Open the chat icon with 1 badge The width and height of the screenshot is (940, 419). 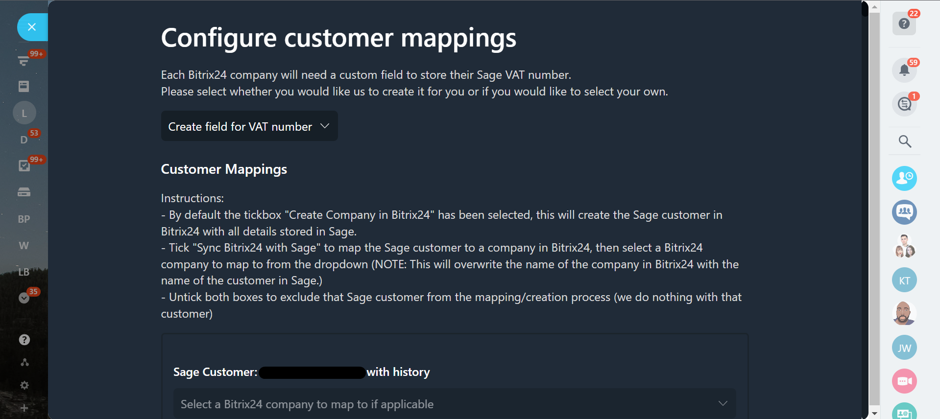(x=904, y=104)
